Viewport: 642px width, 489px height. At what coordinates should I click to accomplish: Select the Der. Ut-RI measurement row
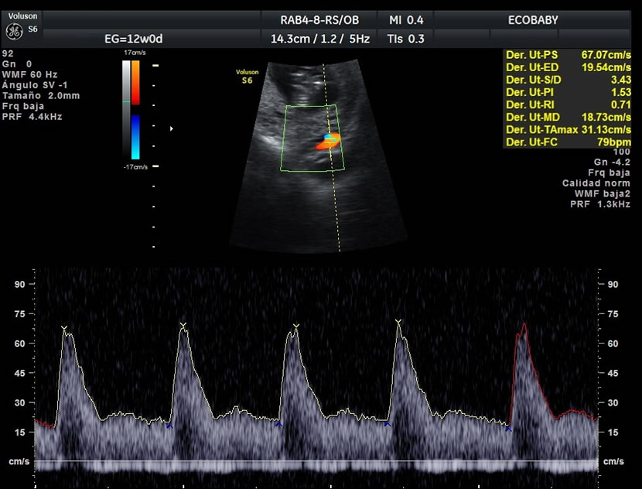(568, 104)
